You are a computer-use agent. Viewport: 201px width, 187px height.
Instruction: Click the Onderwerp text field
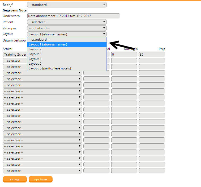[x=73, y=16]
